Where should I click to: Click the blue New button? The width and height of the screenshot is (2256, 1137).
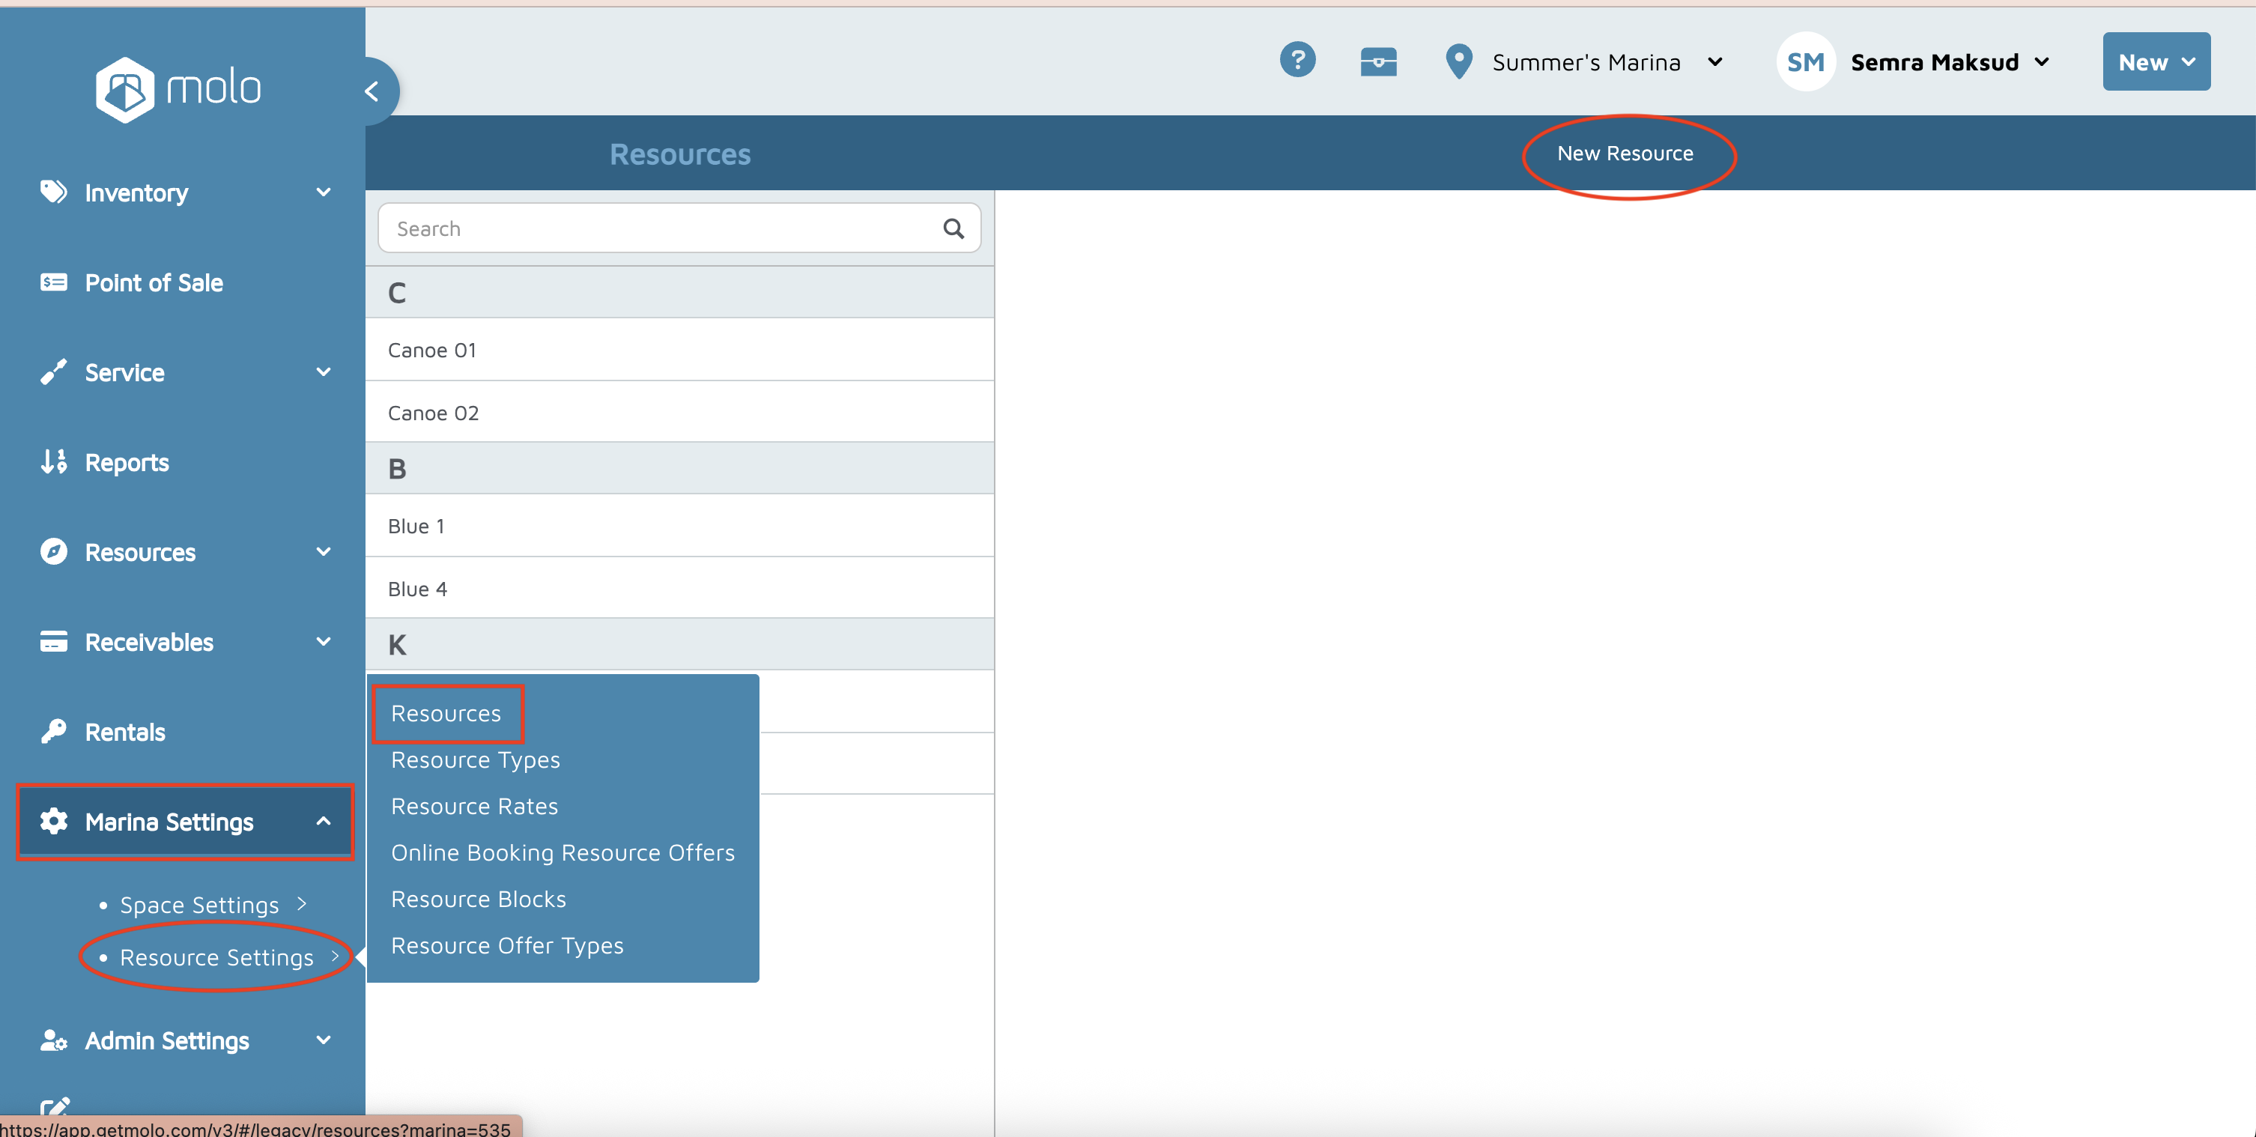[x=2156, y=62]
